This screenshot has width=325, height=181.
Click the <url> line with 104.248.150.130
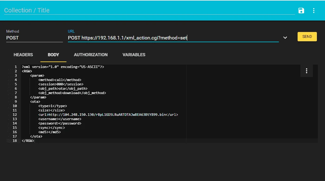pos(108,115)
